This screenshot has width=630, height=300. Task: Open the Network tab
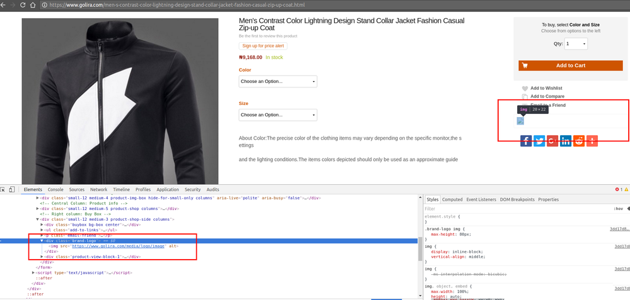[98, 189]
